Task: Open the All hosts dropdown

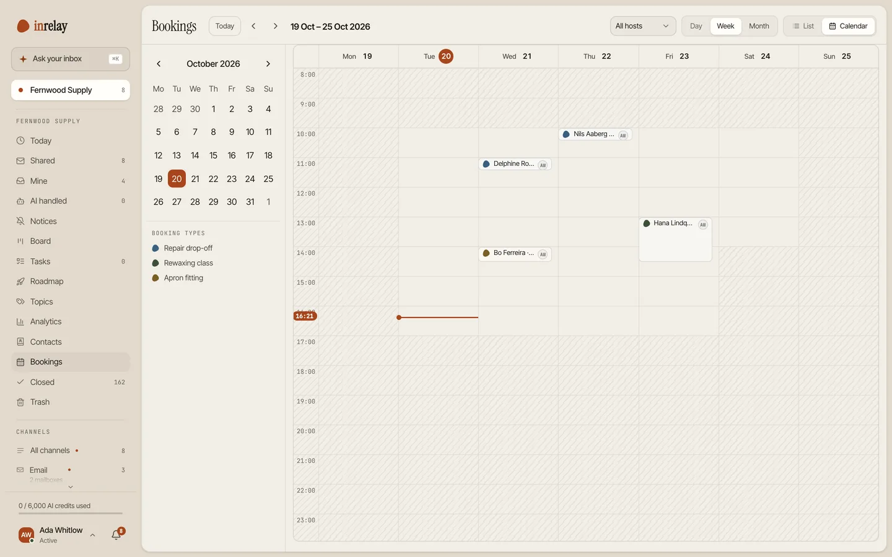Action: 642,26
